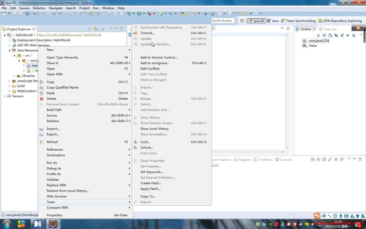Choose Create Patch... entry

coord(172,183)
